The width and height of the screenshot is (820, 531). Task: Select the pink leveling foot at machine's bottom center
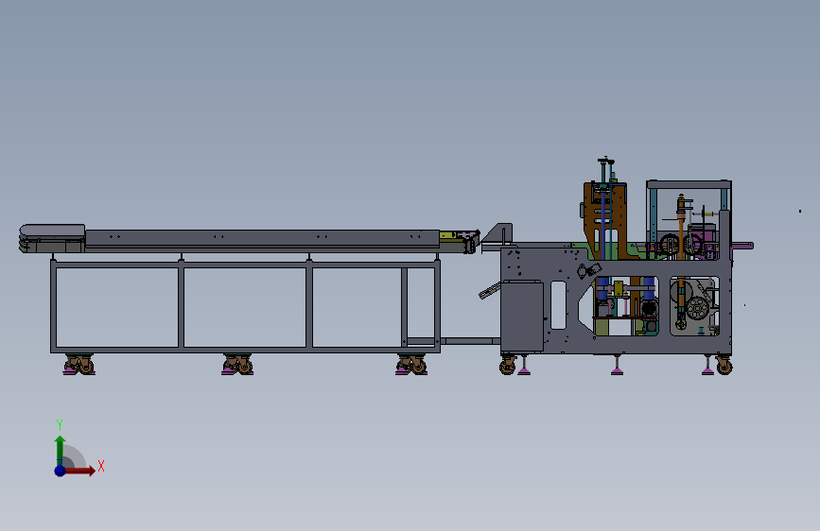click(617, 371)
